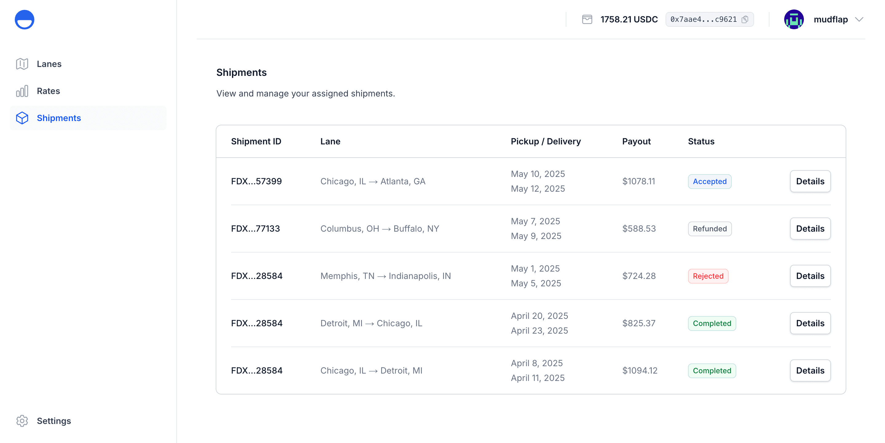The width and height of the screenshot is (885, 443).
Task: Click the Shipments box icon
Action: [x=22, y=118]
